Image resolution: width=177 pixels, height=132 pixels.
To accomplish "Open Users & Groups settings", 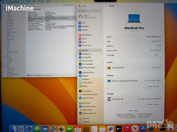I will coord(87,98).
